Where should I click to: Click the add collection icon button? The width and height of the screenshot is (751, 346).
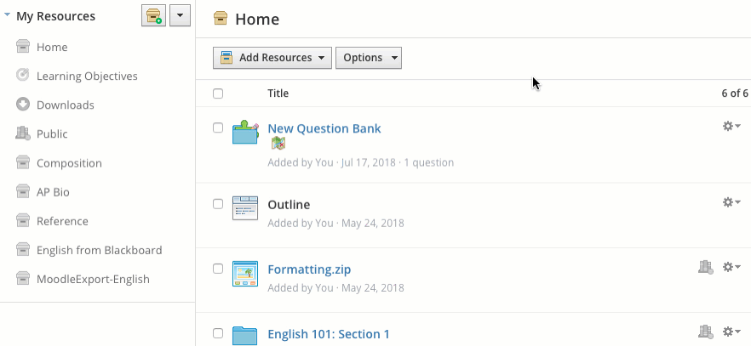point(153,16)
